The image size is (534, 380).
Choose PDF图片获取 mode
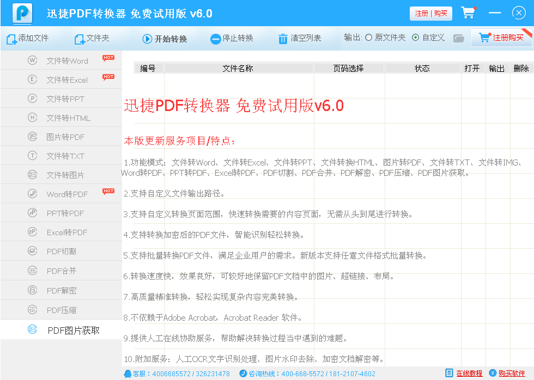tap(61, 329)
